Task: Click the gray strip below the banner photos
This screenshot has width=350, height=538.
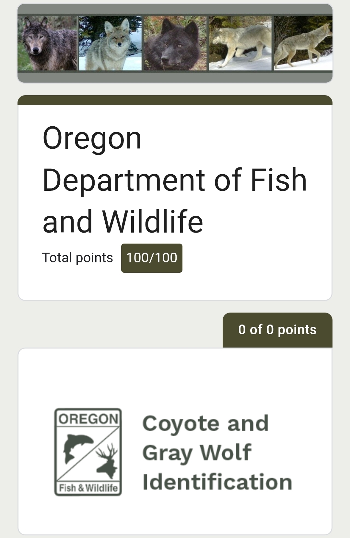Action: pyautogui.click(x=175, y=77)
